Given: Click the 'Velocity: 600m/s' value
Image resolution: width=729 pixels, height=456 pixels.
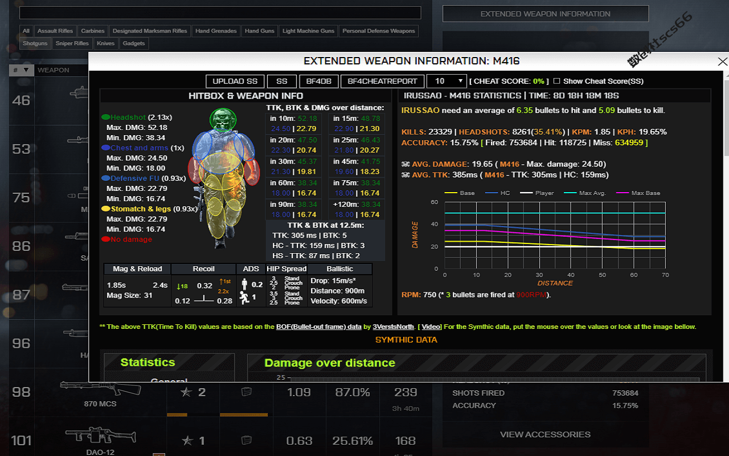Looking at the screenshot, I should point(339,301).
